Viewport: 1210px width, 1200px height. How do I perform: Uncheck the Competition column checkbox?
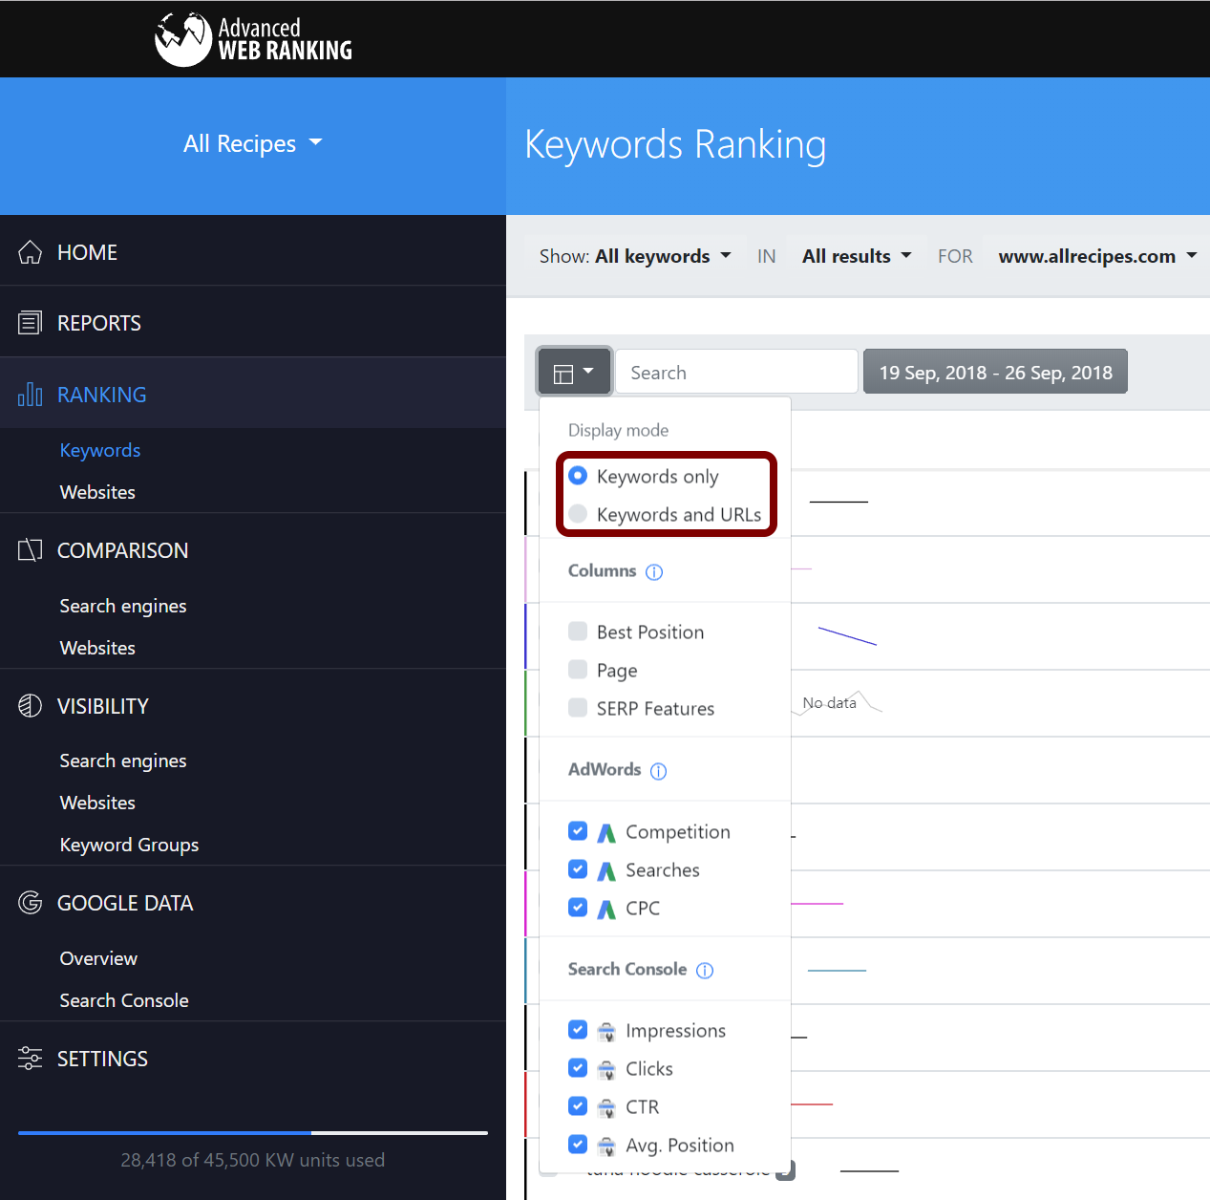578,830
